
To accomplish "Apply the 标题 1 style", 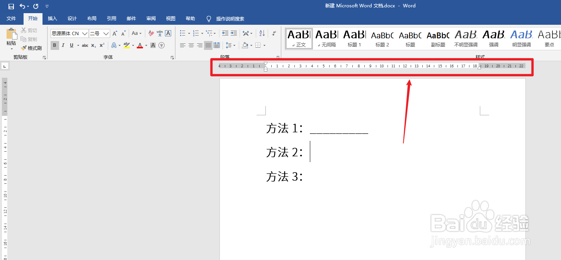I will pyautogui.click(x=354, y=38).
